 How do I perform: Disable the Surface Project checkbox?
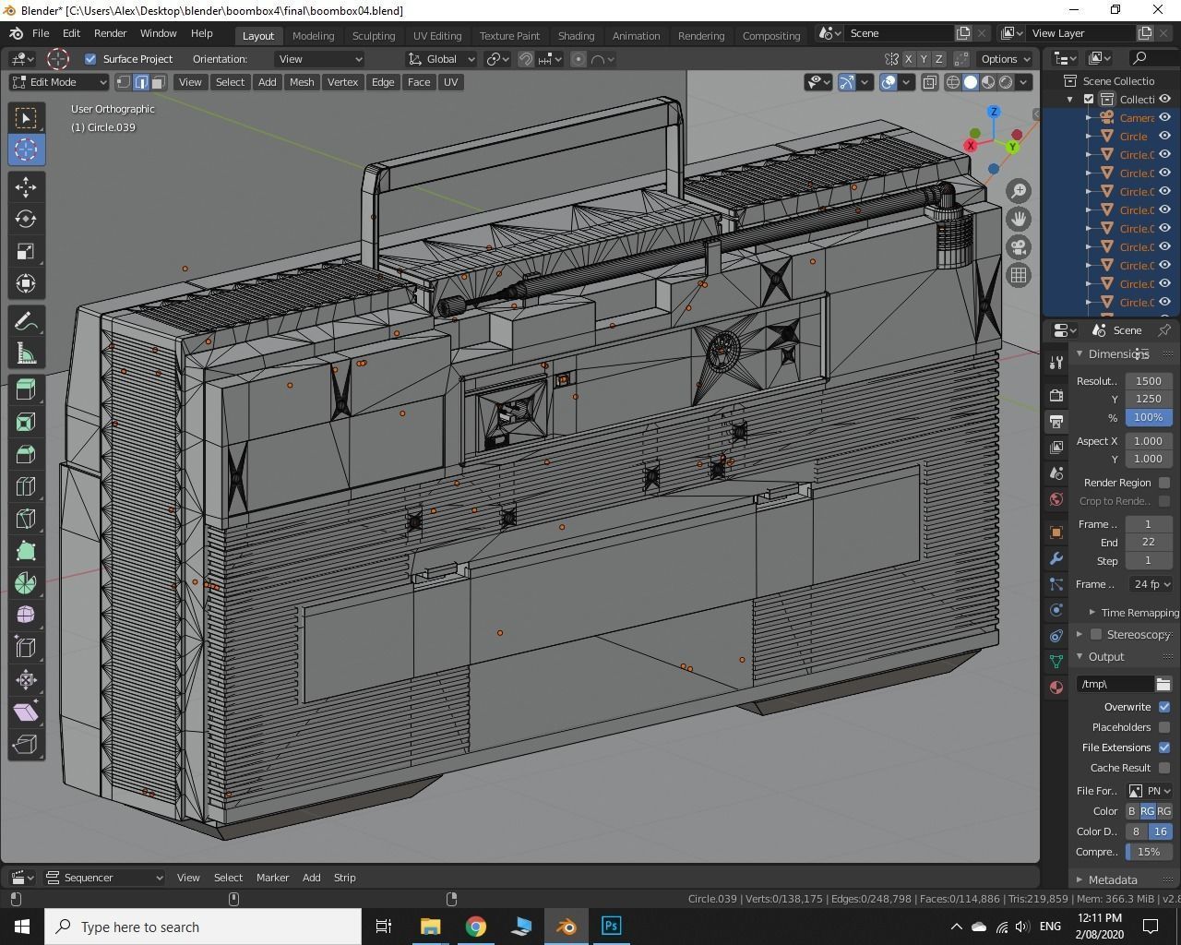pos(90,59)
